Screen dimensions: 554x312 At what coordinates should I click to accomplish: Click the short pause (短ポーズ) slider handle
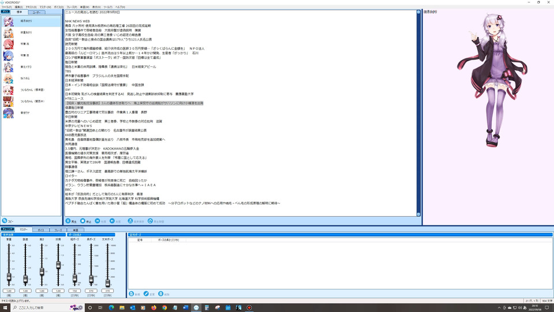point(74,278)
